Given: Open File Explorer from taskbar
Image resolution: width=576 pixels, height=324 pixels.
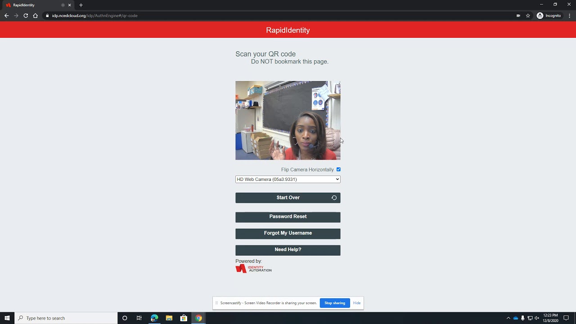Looking at the screenshot, I should pos(169,318).
